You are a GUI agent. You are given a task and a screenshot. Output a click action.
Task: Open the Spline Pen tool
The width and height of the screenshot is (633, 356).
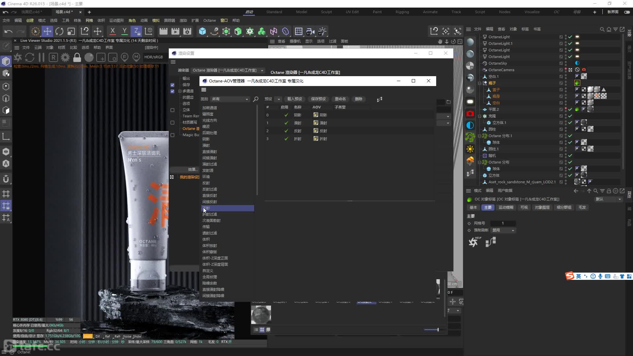point(214,31)
